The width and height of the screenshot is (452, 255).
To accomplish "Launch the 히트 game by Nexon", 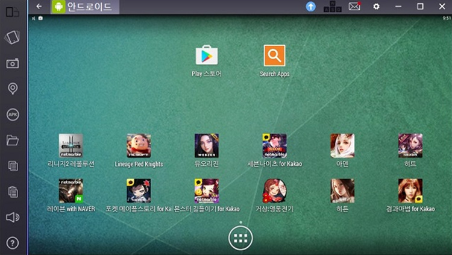I will tap(410, 146).
